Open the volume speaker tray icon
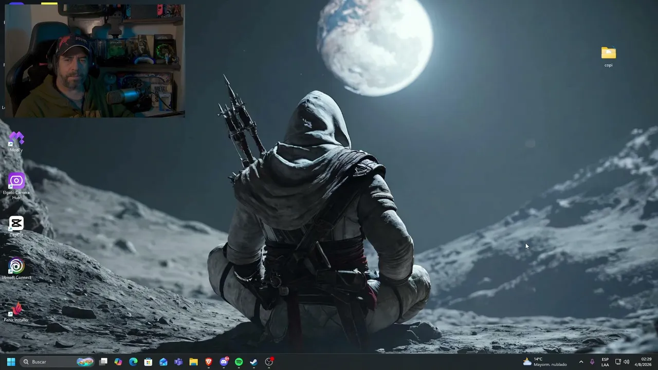Viewport: 658px width, 370px height. tap(626, 362)
